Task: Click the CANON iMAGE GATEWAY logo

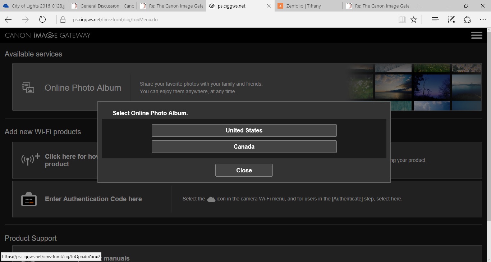Action: coord(48,35)
